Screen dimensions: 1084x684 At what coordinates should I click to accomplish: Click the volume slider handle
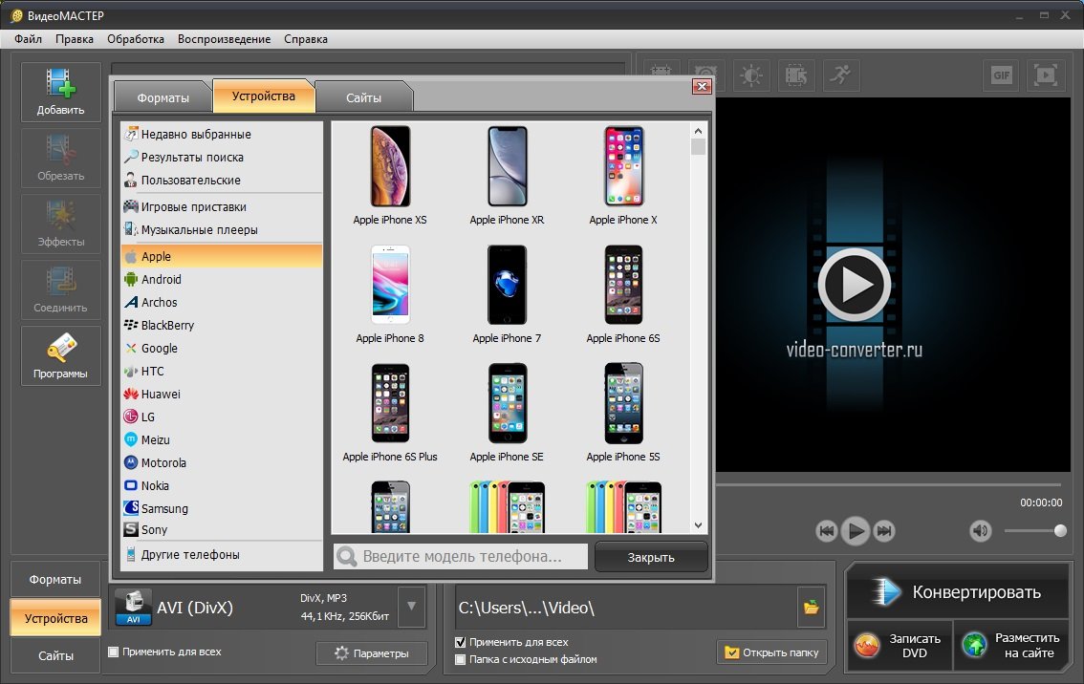[1059, 530]
